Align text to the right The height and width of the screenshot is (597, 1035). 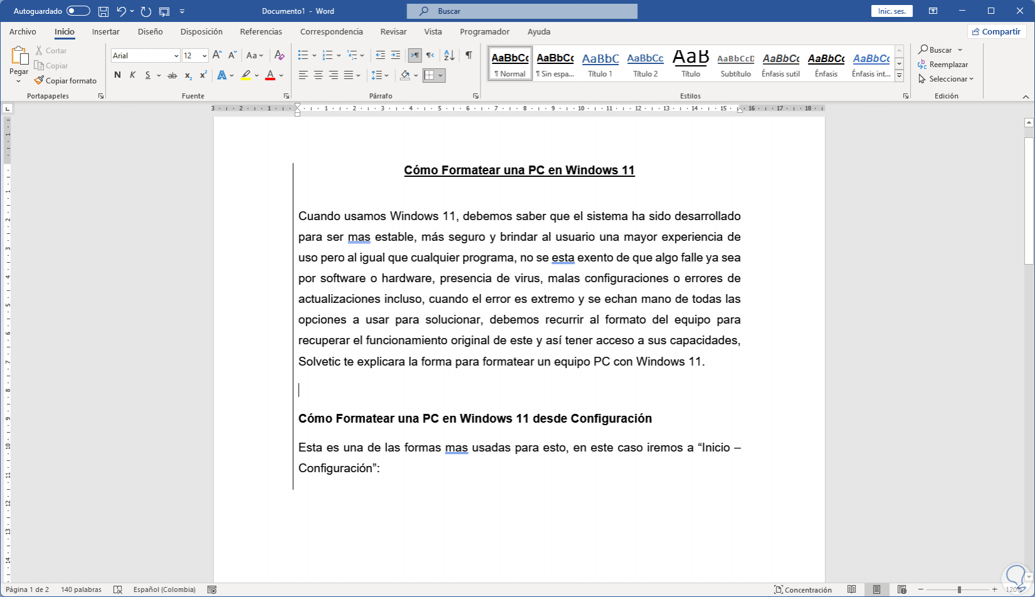[333, 75]
